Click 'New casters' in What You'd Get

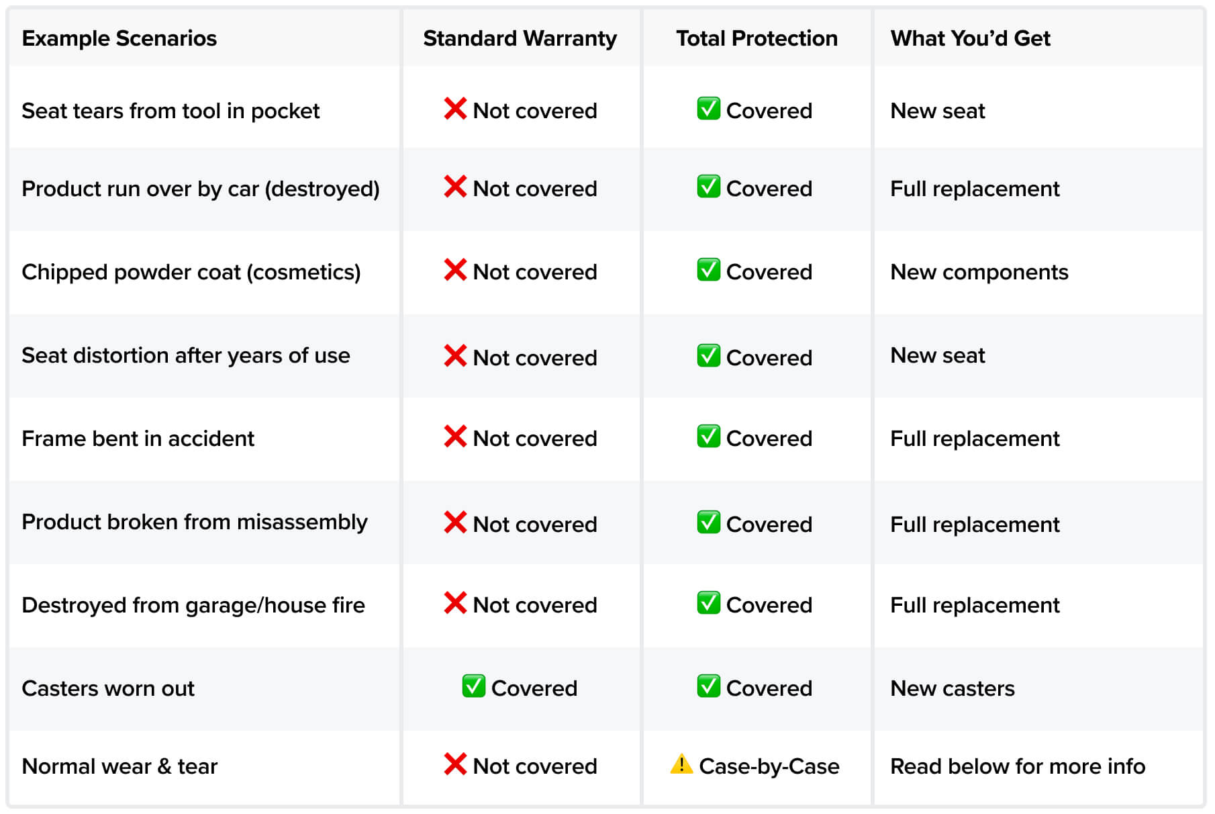coord(953,688)
